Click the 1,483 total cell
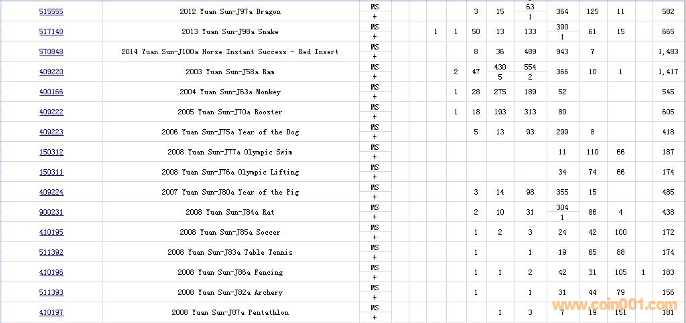The width and height of the screenshot is (686, 323). point(668,52)
